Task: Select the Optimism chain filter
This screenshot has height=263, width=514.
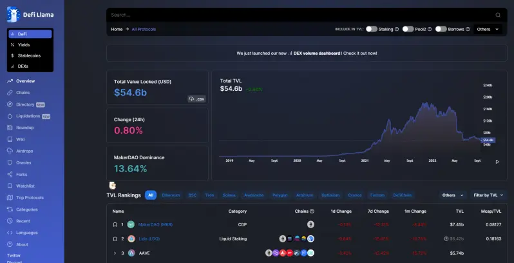Action: (330, 195)
